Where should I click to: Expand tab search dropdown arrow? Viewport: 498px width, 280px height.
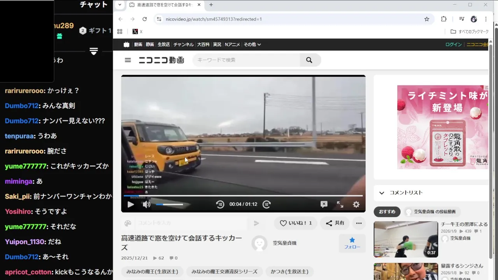(x=120, y=5)
